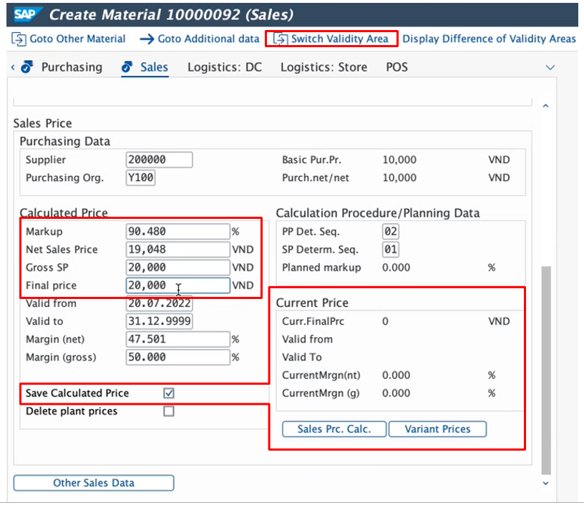The width and height of the screenshot is (584, 505).
Task: Uncheck the Save Calculated Price checkbox
Action: [169, 393]
